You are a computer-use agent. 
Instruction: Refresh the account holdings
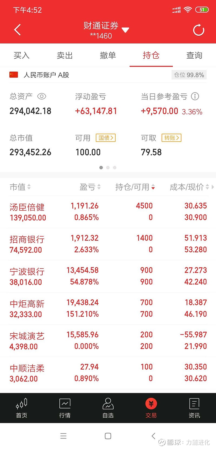pyautogui.click(x=199, y=30)
